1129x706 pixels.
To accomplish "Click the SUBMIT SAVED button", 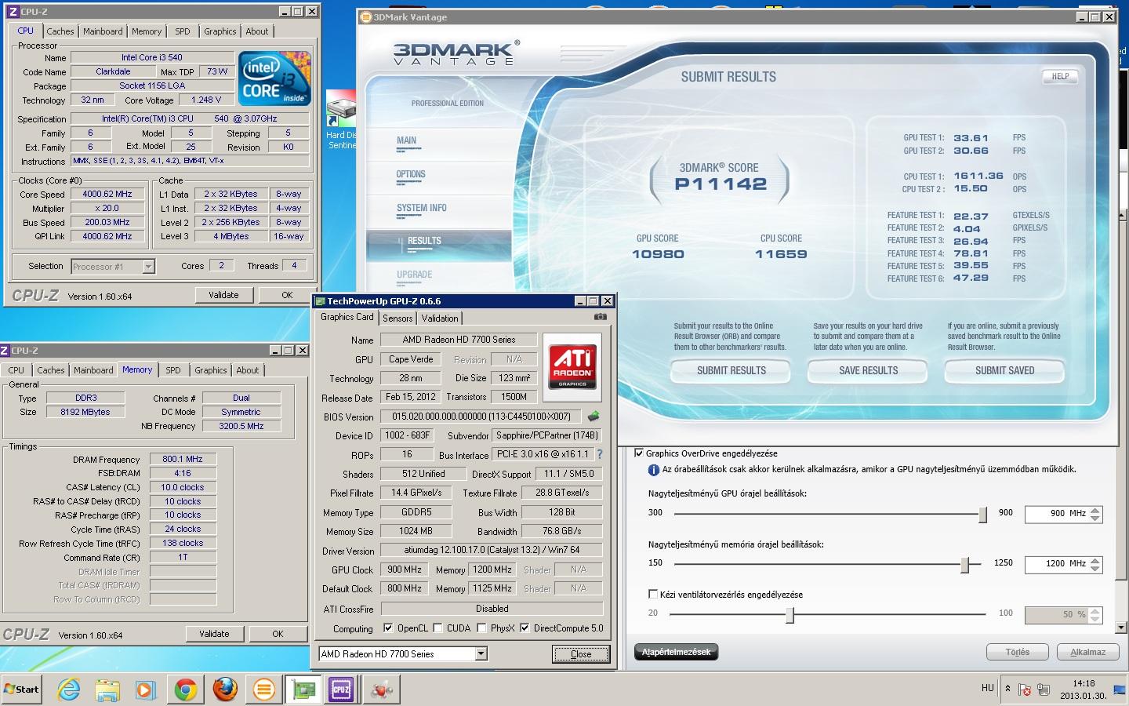I will 1004,370.
